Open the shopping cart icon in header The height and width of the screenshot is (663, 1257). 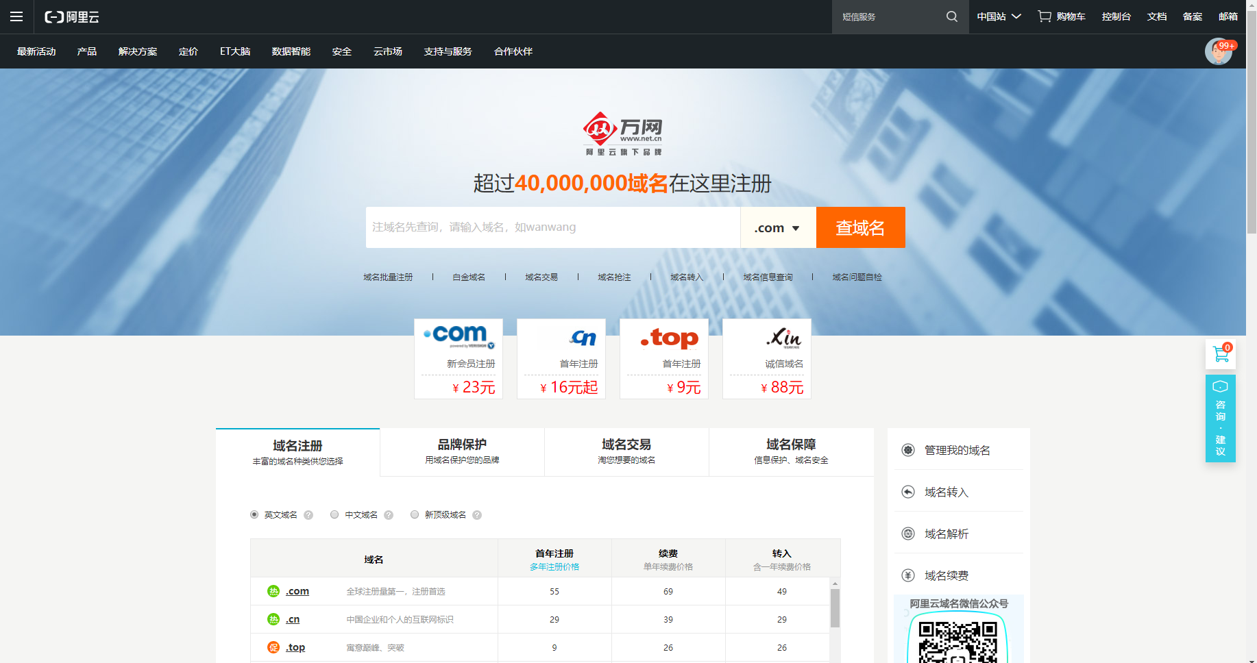tap(1044, 16)
